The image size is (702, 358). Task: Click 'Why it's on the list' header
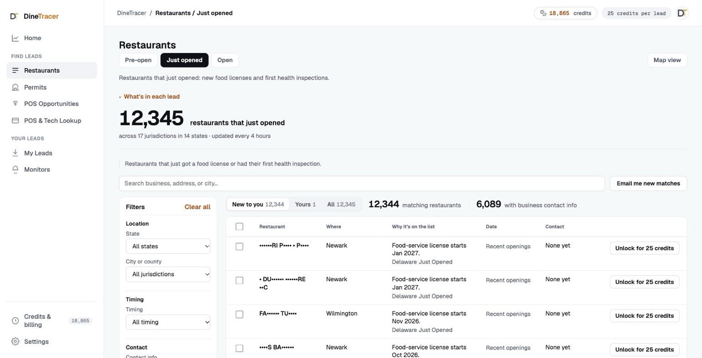[413, 227]
